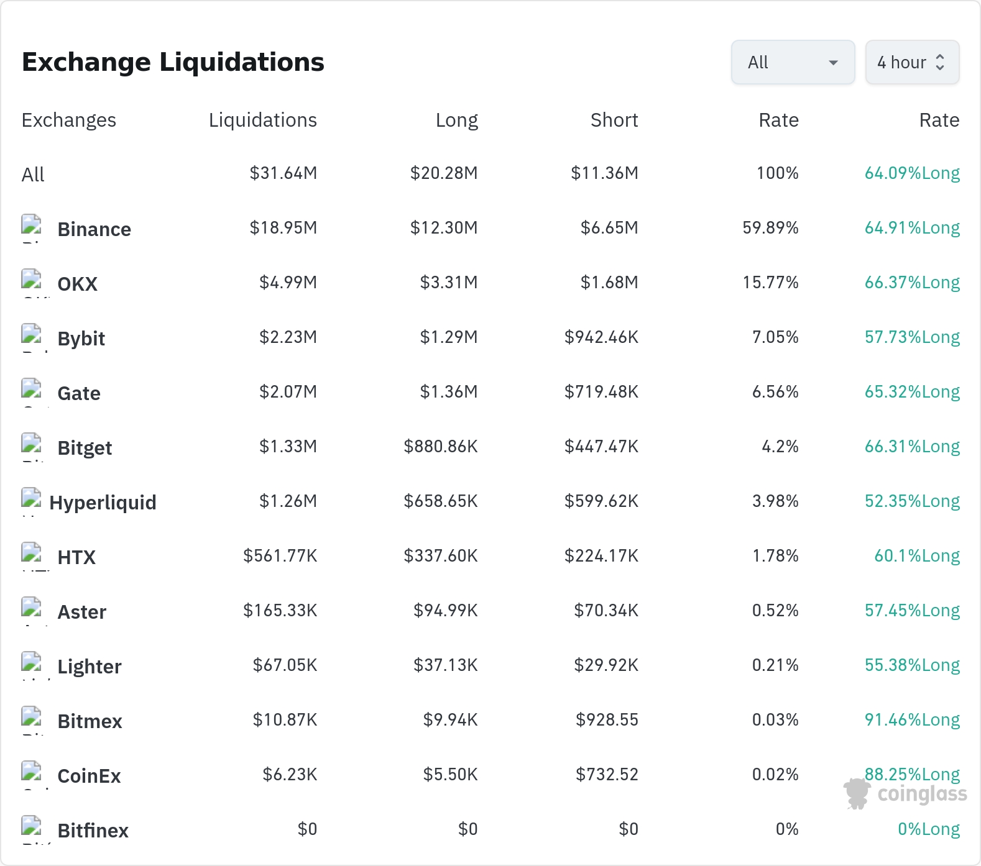Image resolution: width=981 pixels, height=866 pixels.
Task: Open the All symbols dropdown
Action: 793,62
